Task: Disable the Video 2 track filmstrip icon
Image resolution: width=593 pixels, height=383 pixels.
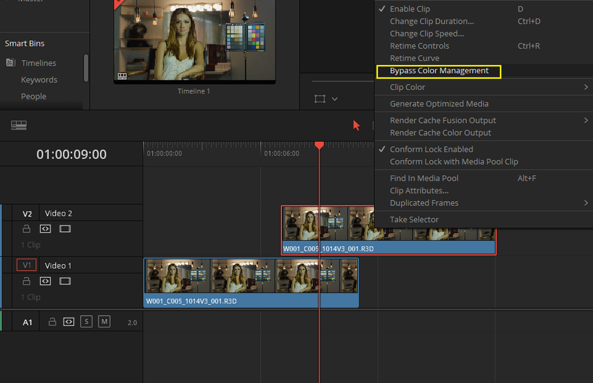Action: tap(65, 229)
